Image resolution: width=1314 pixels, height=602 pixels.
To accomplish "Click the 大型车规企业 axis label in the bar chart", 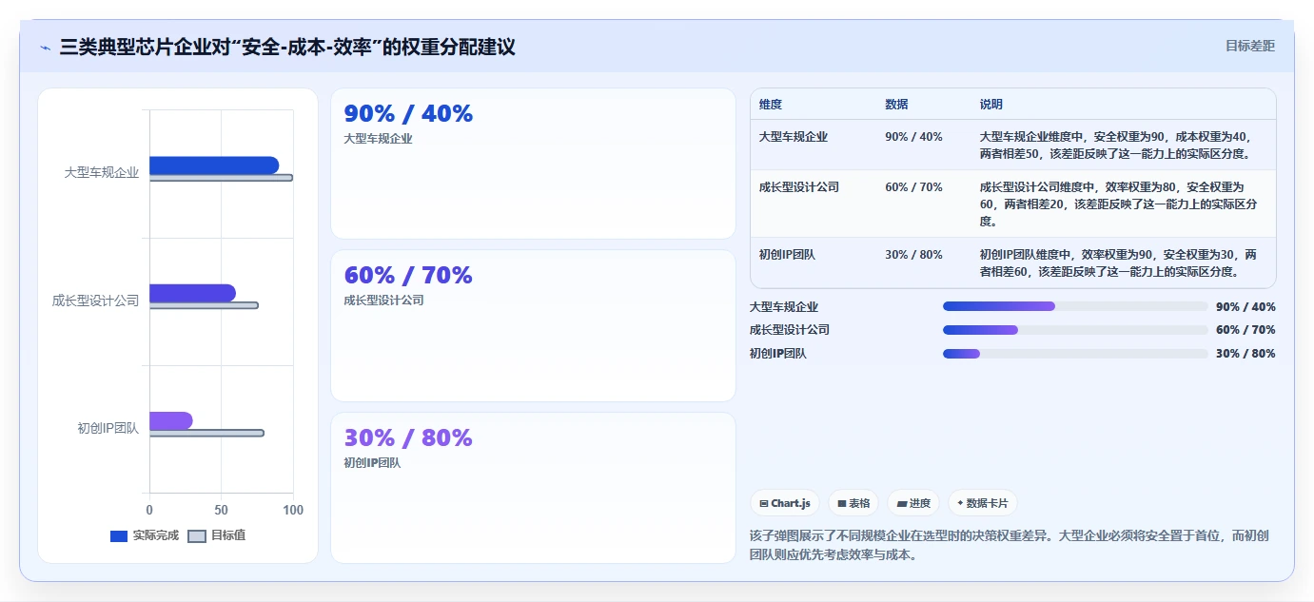I will (102, 172).
